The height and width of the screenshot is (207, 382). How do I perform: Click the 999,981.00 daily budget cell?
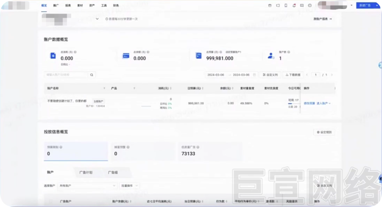[x=196, y=103]
